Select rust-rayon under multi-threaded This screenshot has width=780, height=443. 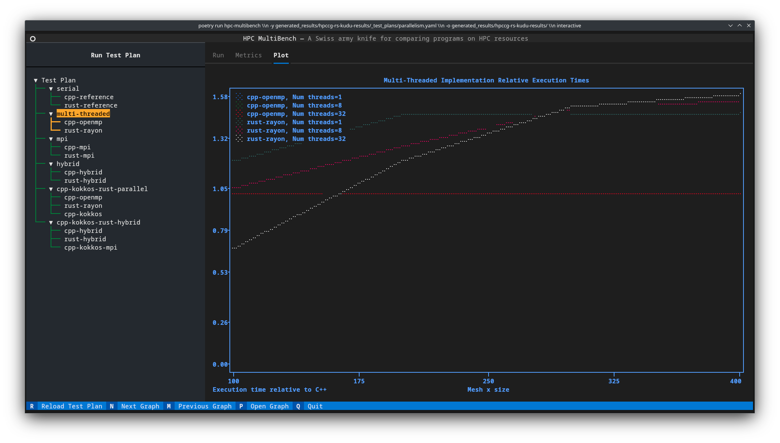[x=83, y=130]
